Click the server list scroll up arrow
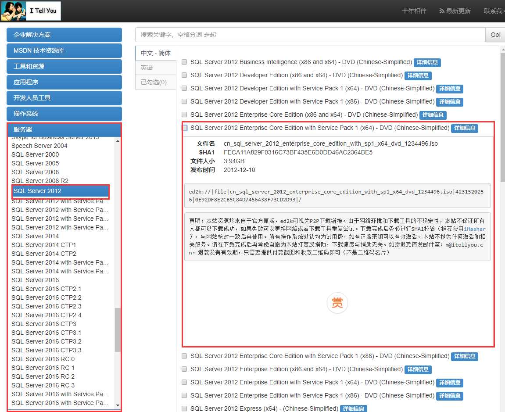Screen dimensions: 505x412 (118, 141)
